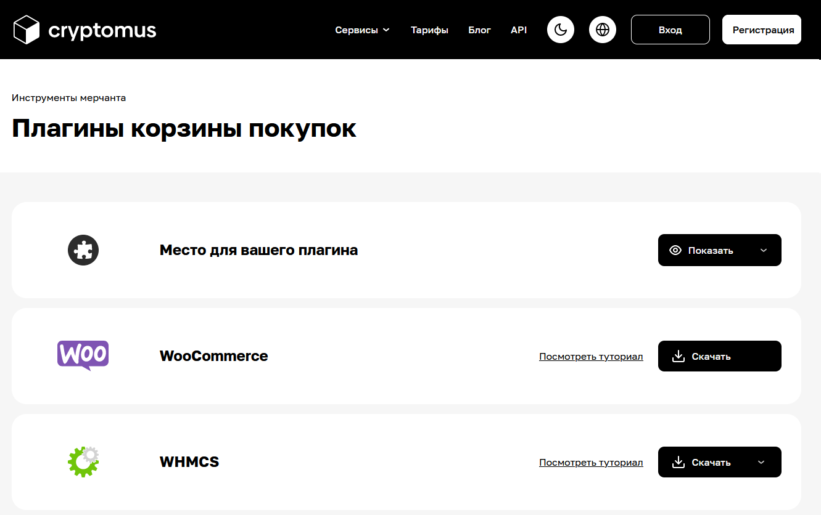Open the Тарифы page
Image resolution: width=821 pixels, height=515 pixels.
(x=429, y=30)
